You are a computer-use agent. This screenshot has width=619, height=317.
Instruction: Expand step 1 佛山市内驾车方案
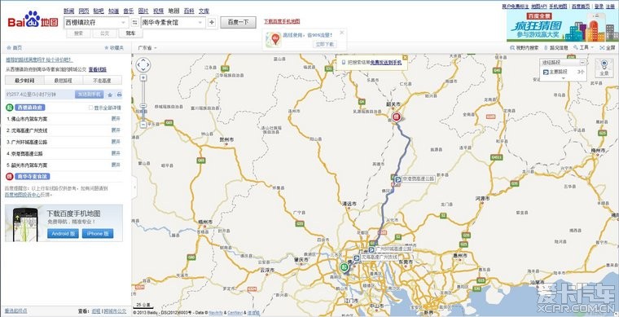point(116,119)
